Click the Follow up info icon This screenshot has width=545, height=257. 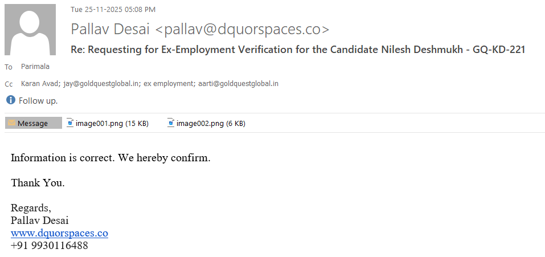coord(11,100)
